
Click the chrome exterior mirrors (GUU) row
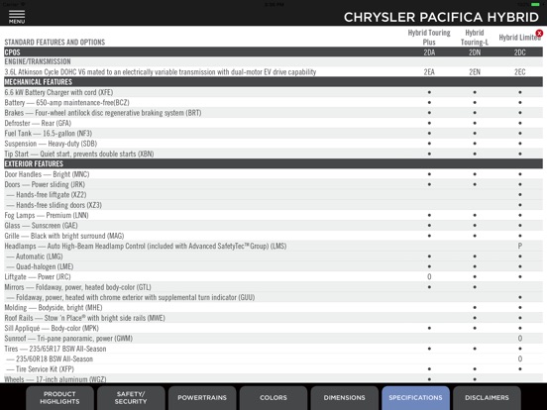tap(273, 297)
